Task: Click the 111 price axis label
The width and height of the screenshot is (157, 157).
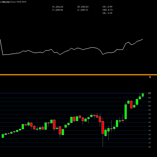Action: tap(149, 143)
